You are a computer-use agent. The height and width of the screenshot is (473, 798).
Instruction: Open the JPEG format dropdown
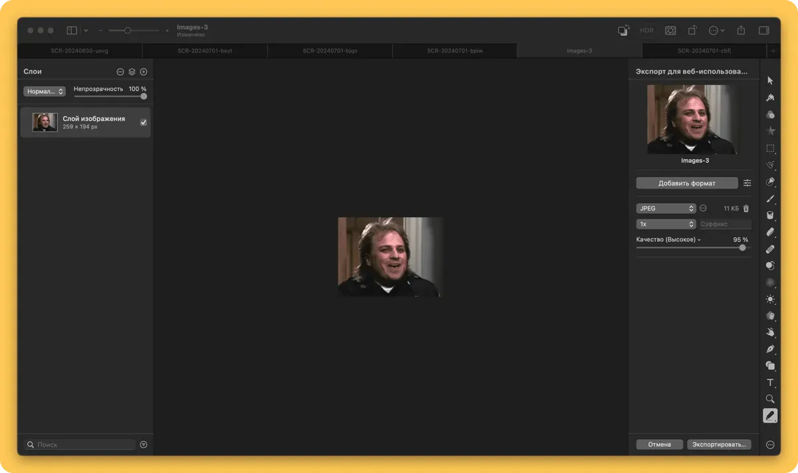tap(666, 209)
